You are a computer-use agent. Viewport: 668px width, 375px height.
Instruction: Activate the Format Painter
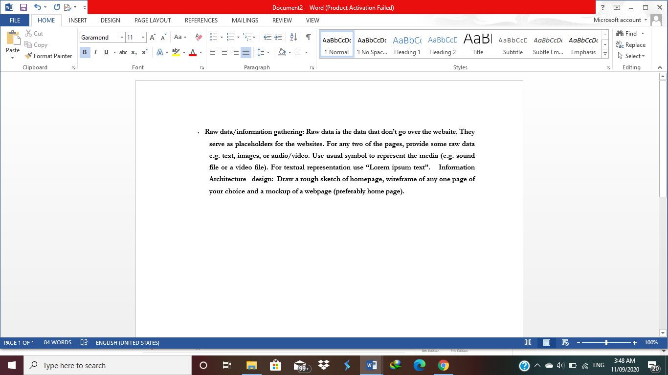pos(48,56)
